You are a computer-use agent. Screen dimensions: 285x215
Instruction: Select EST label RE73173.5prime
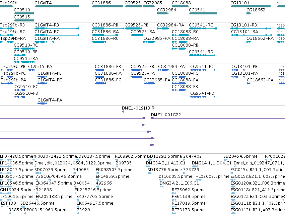[189, 210]
